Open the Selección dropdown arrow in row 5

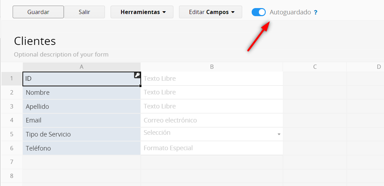[x=279, y=134]
